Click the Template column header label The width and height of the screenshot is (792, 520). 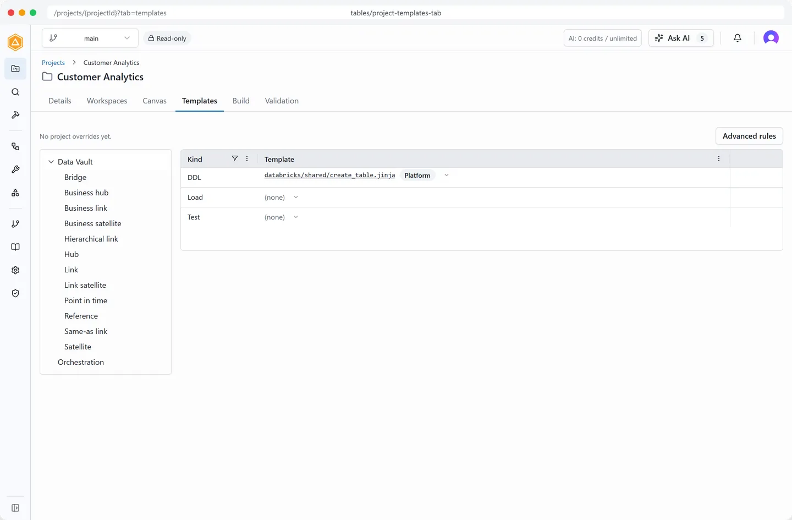279,159
